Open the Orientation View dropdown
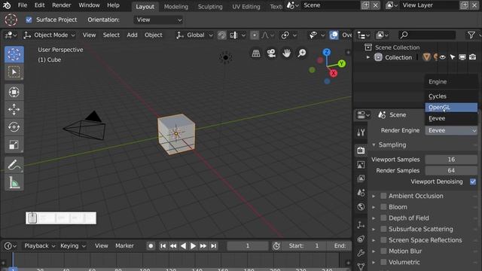482x271 pixels. [158, 20]
